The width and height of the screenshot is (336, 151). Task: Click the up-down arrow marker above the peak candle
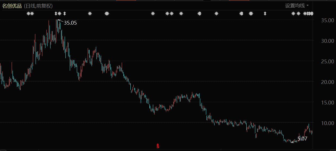tap(56, 14)
